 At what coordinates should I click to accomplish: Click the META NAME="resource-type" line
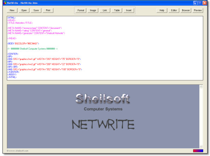click(x=35, y=28)
